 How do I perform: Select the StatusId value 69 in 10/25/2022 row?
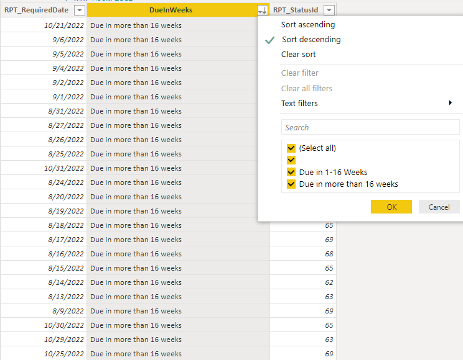(x=303, y=354)
